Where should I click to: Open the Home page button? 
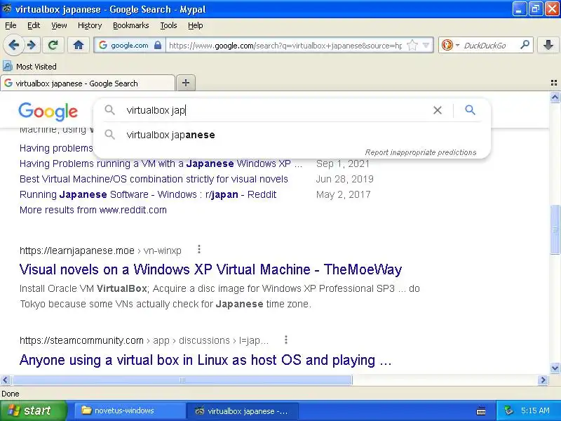79,45
